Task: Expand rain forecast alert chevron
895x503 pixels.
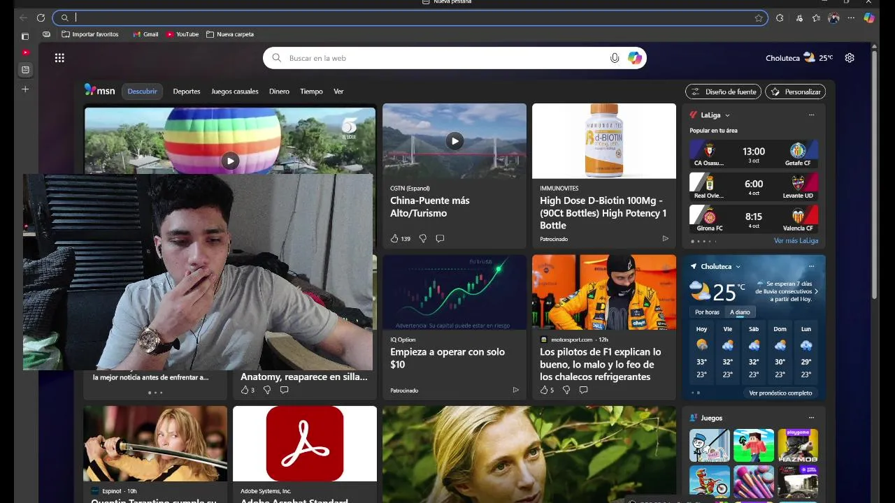Action: pyautogui.click(x=816, y=291)
